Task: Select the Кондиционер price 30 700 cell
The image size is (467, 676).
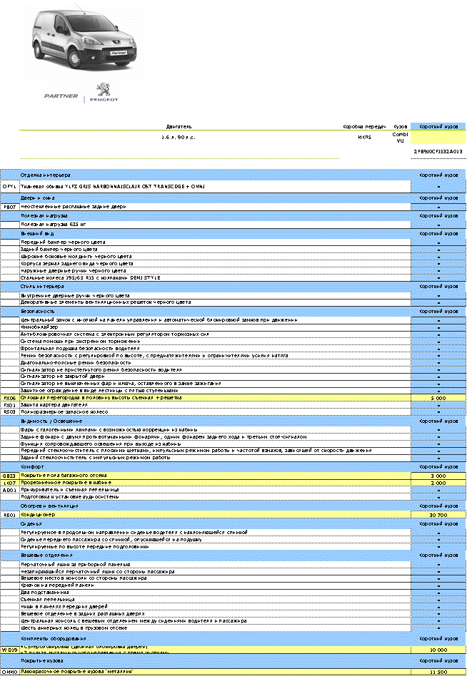Action: tap(438, 514)
